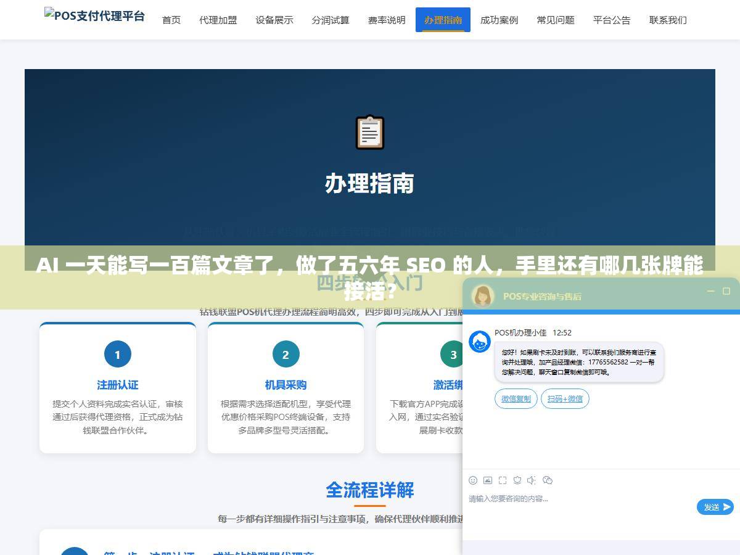Click the screenshot capture icon in chat
Viewport: 740px width, 555px height.
click(503, 480)
